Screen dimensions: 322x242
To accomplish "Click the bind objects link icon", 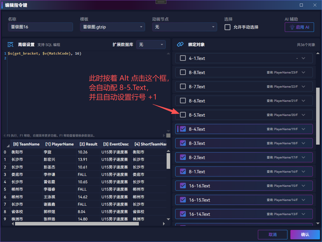I will tap(180, 44).
